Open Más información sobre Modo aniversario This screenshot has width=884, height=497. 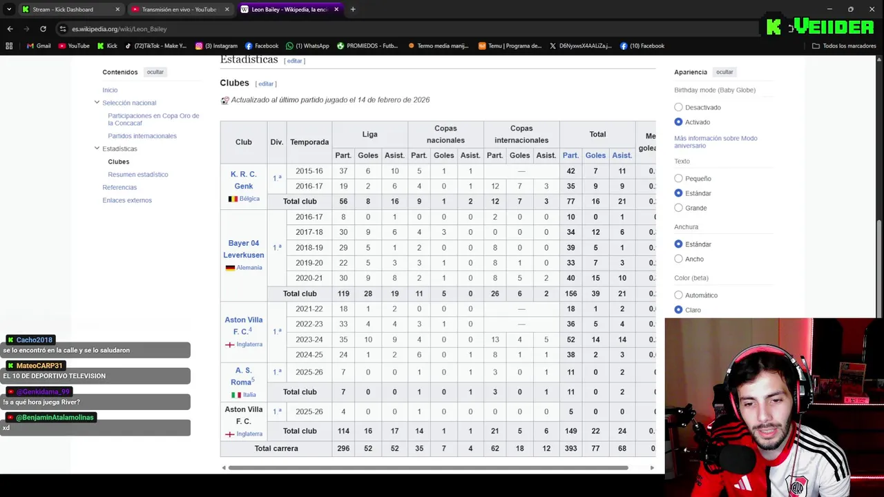(x=715, y=142)
